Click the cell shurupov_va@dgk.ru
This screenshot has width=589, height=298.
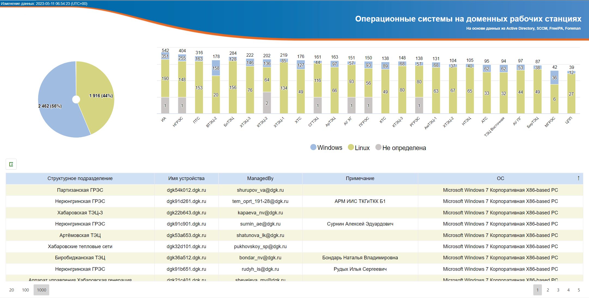point(260,190)
